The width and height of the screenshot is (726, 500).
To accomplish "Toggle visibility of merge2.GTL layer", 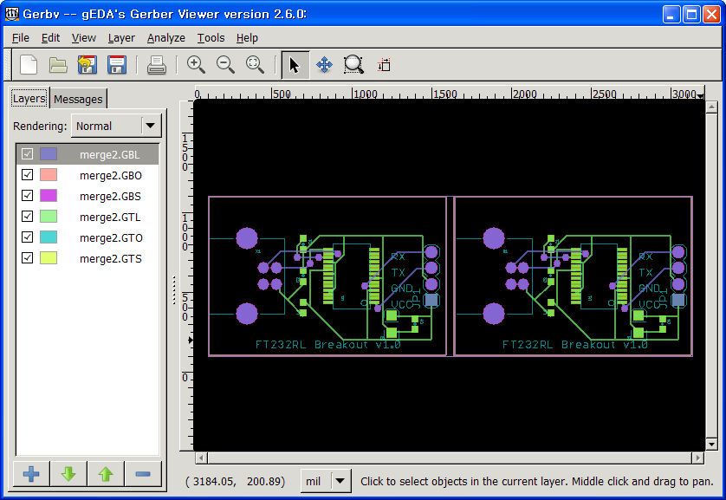I will (28, 216).
